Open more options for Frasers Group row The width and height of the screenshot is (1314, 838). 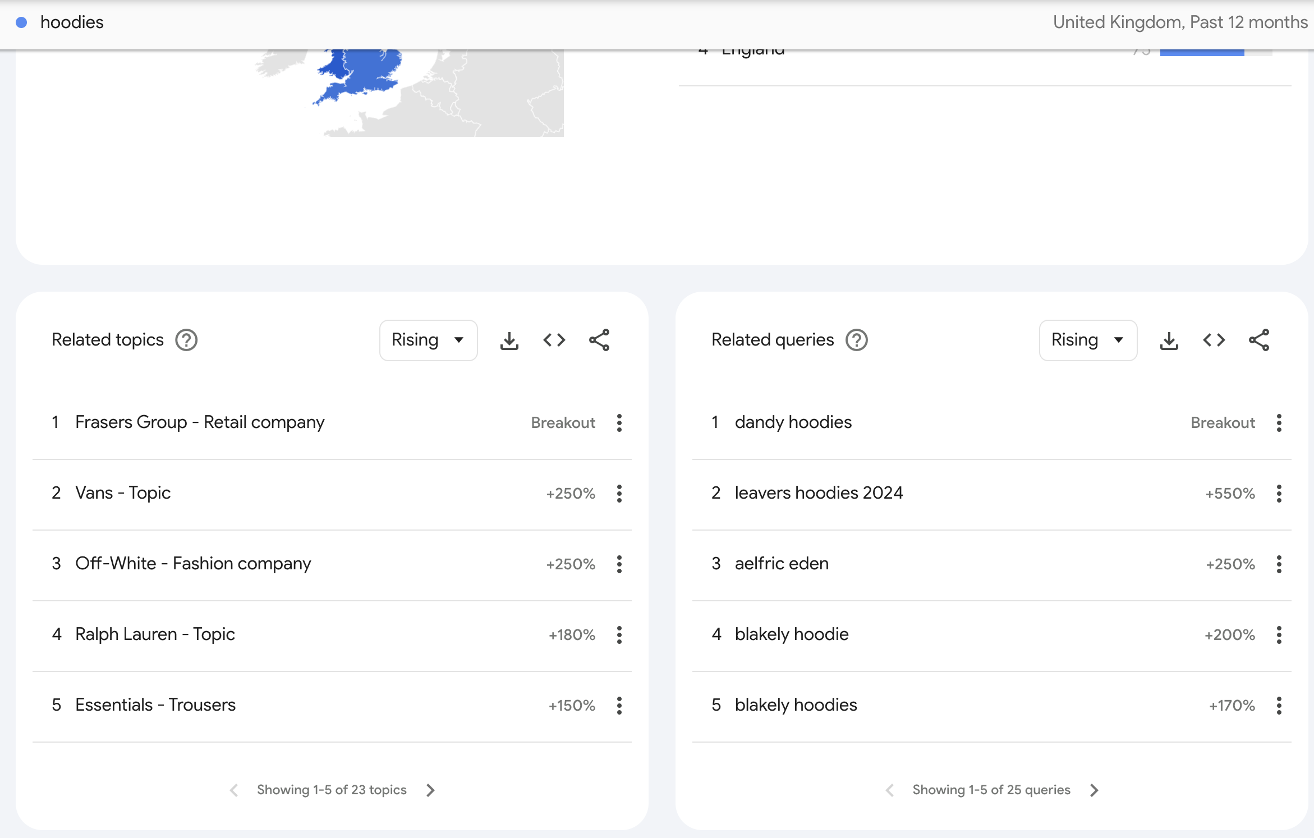point(619,423)
